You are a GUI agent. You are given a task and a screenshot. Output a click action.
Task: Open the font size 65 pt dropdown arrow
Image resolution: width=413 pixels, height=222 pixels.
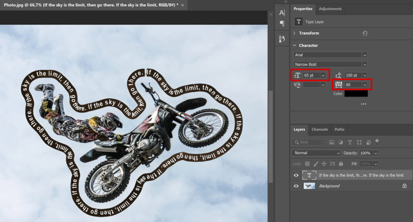(x=323, y=75)
